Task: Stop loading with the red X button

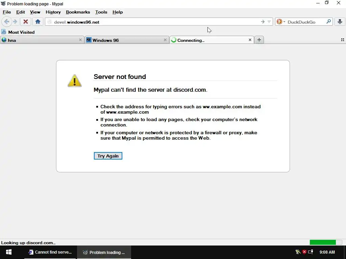Action: click(26, 22)
